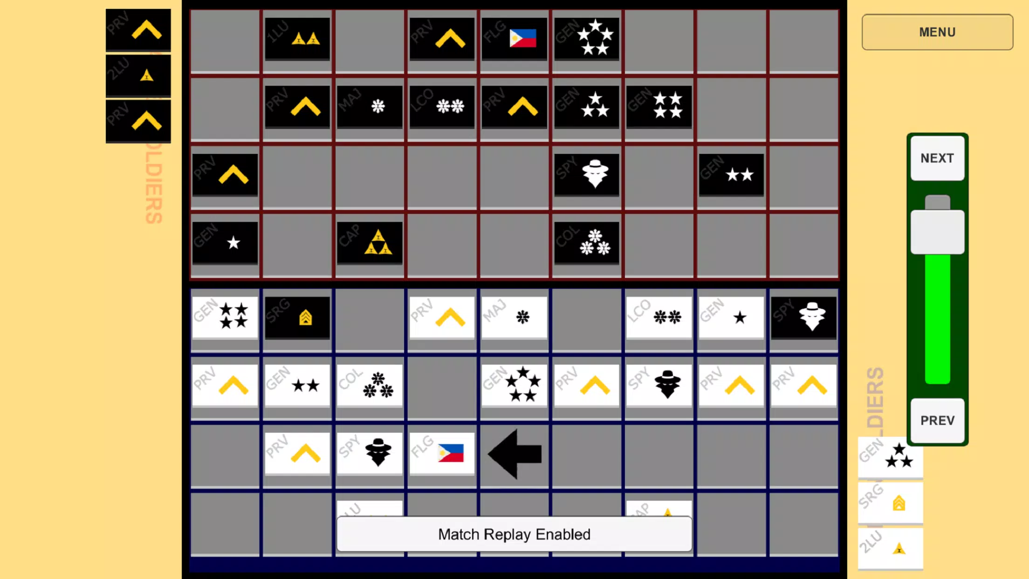Image resolution: width=1029 pixels, height=579 pixels.
Task: Click the Philippine Flag (FLG) piece top row
Action: (514, 37)
